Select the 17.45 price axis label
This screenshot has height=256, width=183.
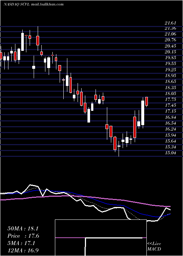pos(170,105)
